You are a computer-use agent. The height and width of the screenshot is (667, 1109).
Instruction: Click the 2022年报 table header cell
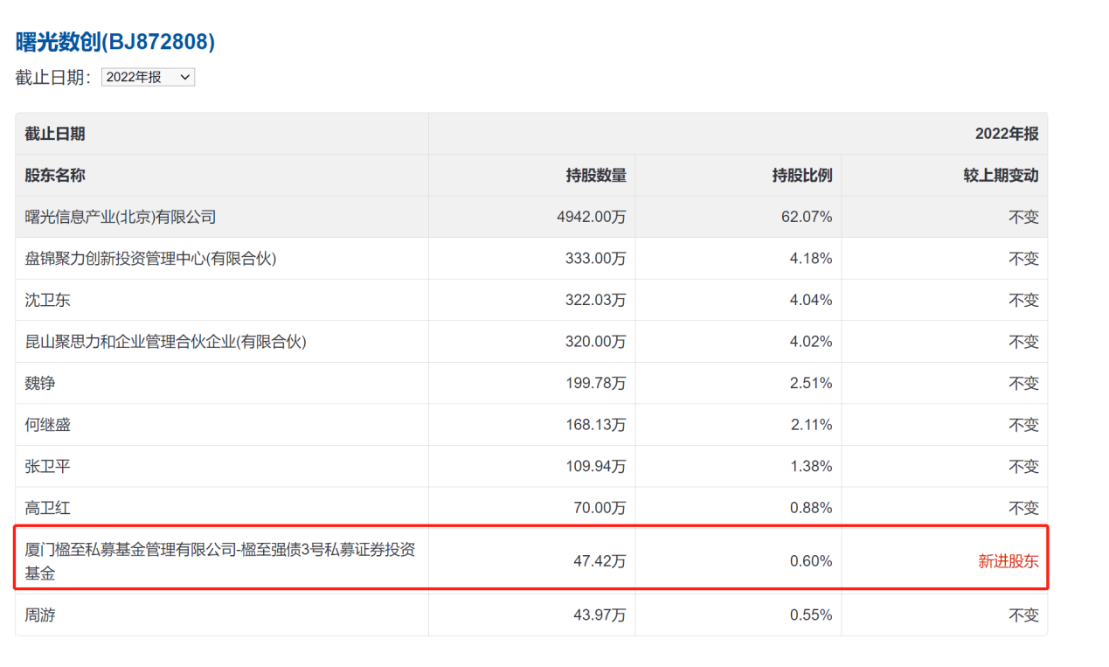point(1007,134)
